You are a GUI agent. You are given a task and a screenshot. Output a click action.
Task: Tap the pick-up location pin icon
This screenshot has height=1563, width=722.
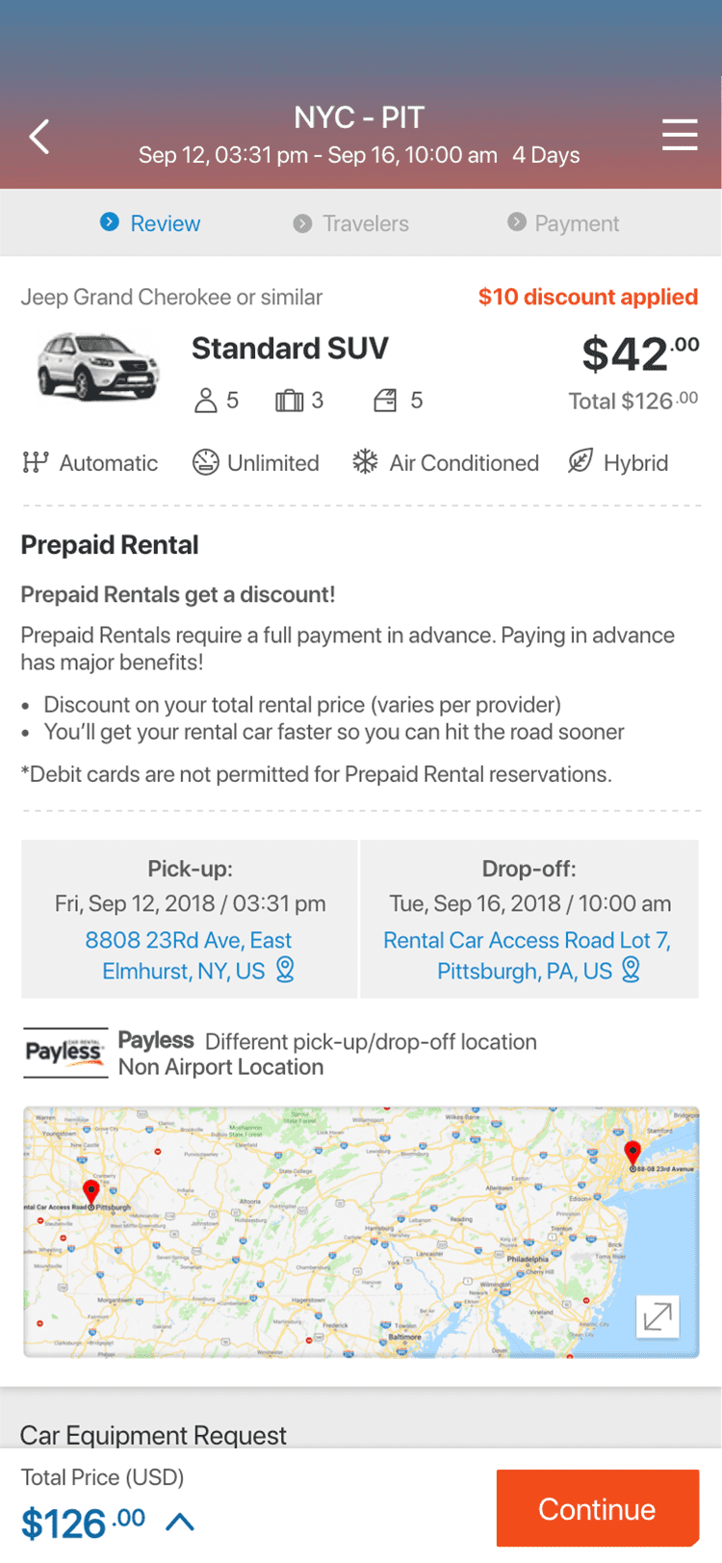pyautogui.click(x=285, y=970)
